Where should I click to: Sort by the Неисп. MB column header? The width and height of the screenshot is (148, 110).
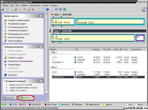tap(117, 49)
